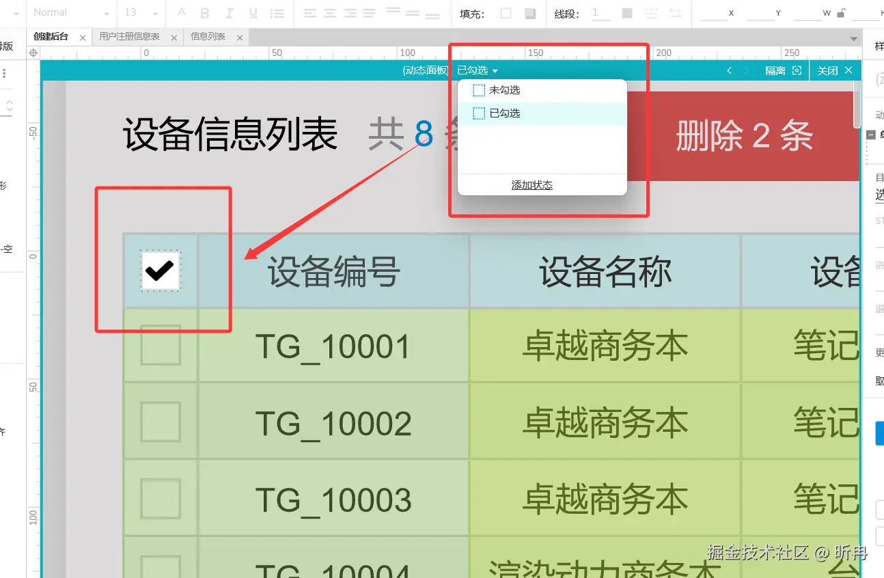Click the cell TG_10001
This screenshot has width=884, height=578.
click(x=333, y=346)
